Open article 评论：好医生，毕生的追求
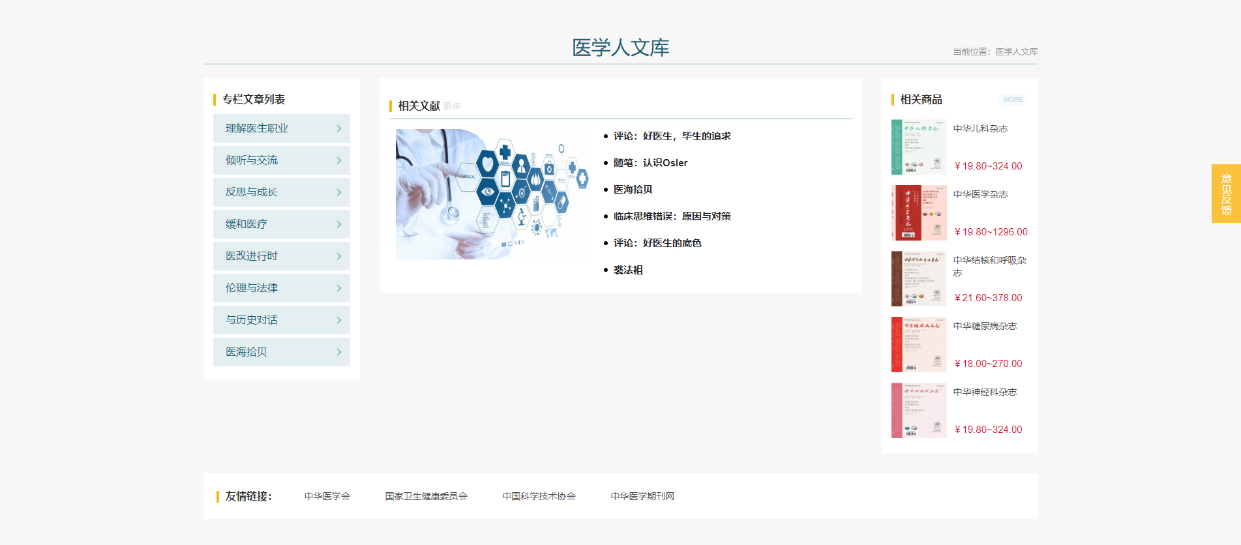The height and width of the screenshot is (545, 1241). pyautogui.click(x=672, y=136)
